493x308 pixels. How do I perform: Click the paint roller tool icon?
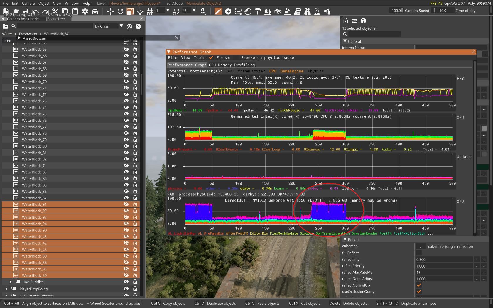pyautogui.click(x=258, y=11)
